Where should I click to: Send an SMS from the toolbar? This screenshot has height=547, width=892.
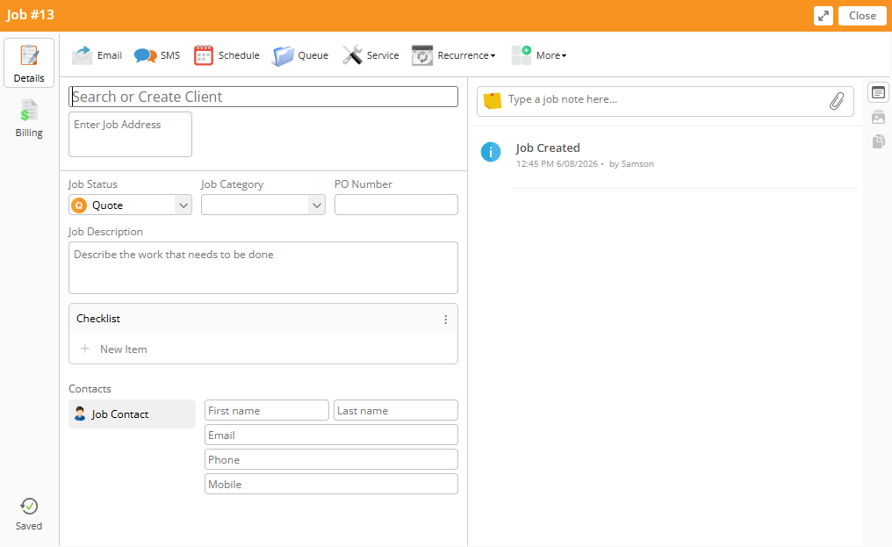[157, 55]
